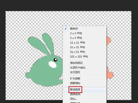This screenshot has height=103, width=138.
Task: Choose 31 x 31 平均 sample size
Action: [85, 47]
